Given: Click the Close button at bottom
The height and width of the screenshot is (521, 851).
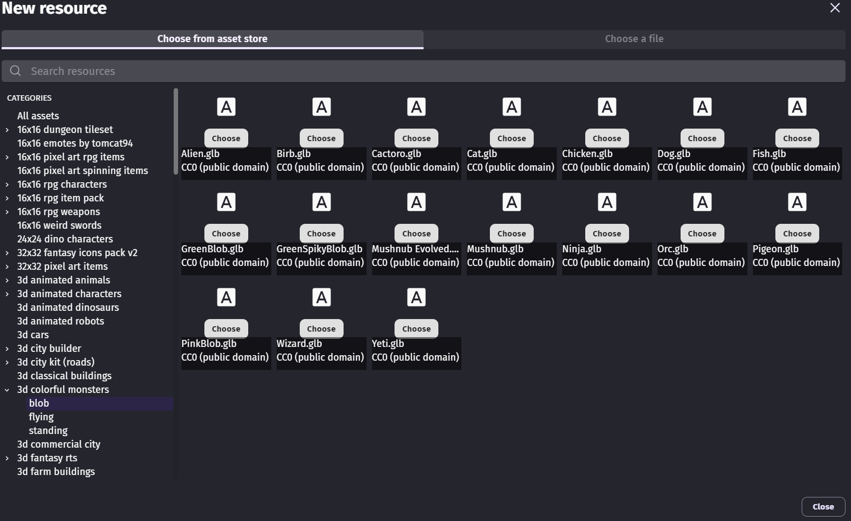Looking at the screenshot, I should [823, 507].
